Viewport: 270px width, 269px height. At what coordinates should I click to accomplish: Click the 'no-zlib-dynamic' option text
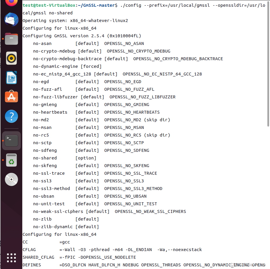[x=53, y=227]
